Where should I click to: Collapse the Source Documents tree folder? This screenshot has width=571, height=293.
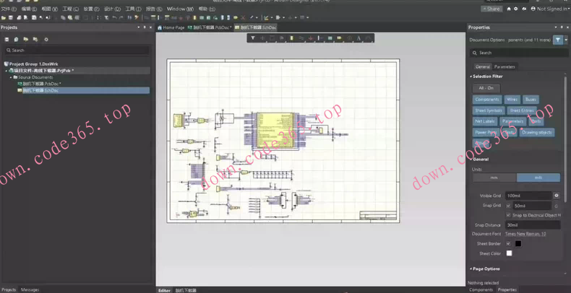[x=12, y=77]
